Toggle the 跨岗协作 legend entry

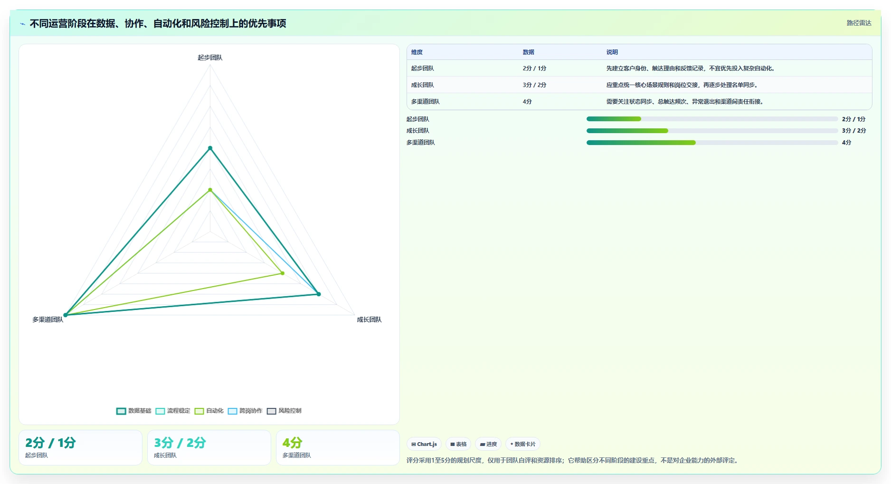coord(245,411)
